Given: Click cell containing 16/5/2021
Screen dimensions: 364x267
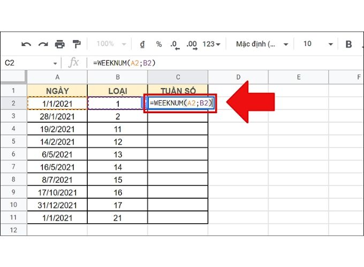Looking at the screenshot, I should [x=57, y=167].
